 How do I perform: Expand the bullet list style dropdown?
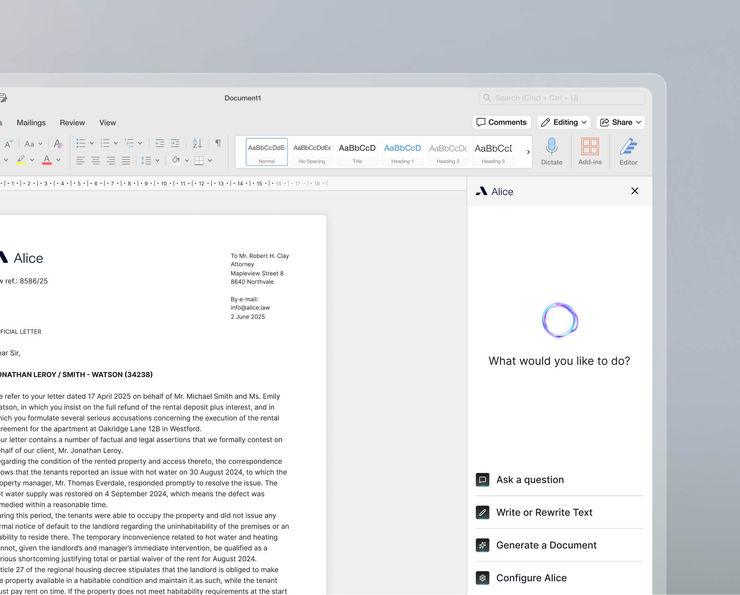click(x=92, y=143)
